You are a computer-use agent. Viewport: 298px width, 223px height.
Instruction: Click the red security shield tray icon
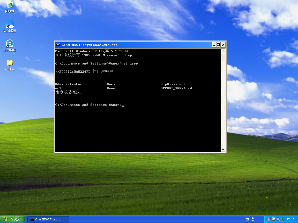[x=269, y=219]
